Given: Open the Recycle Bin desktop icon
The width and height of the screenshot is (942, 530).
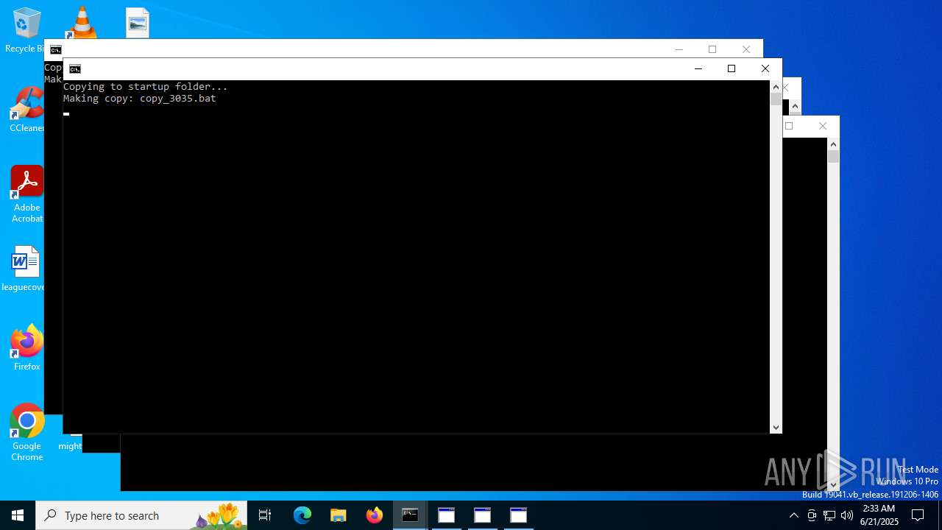Looking at the screenshot, I should point(26,29).
